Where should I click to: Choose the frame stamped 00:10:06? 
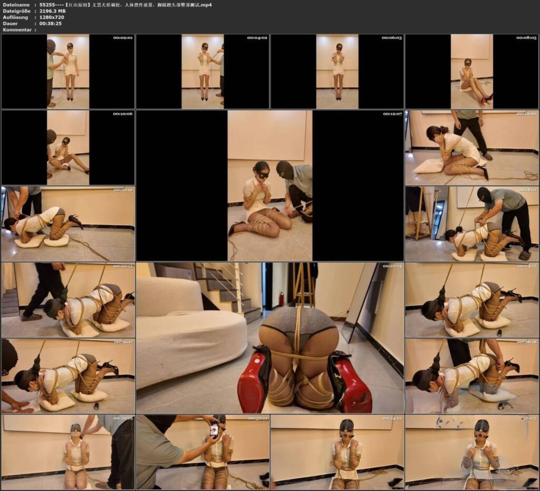point(68,148)
